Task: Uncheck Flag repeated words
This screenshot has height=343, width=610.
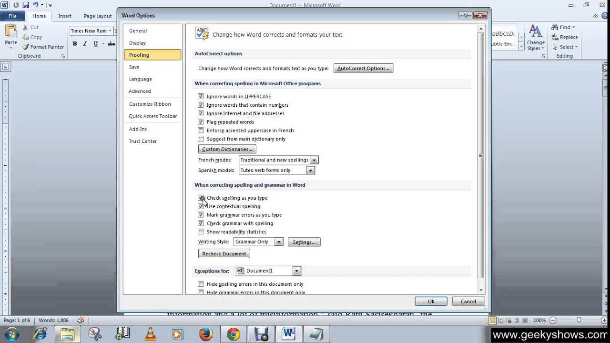Action: tap(201, 122)
